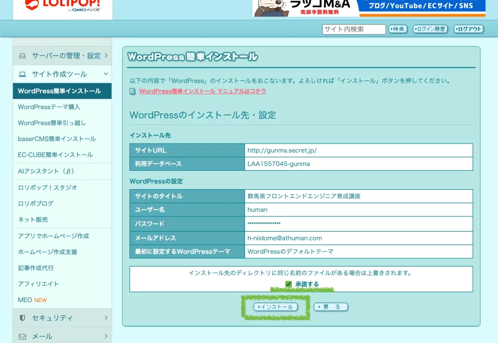This screenshot has width=498, height=343.
Task: Click the document icon beside manual link
Action: (133, 91)
